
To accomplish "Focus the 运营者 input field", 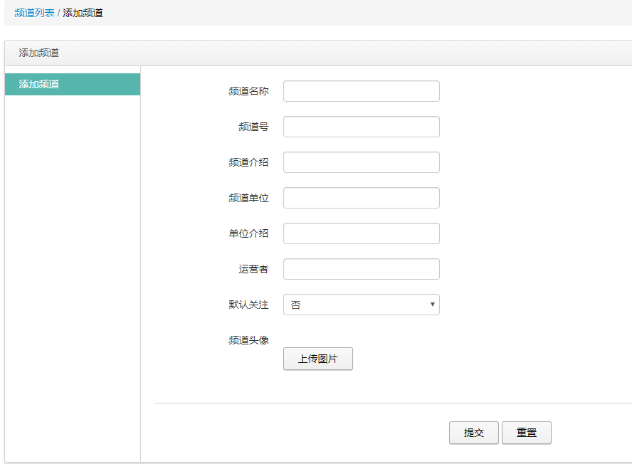I will click(x=361, y=269).
